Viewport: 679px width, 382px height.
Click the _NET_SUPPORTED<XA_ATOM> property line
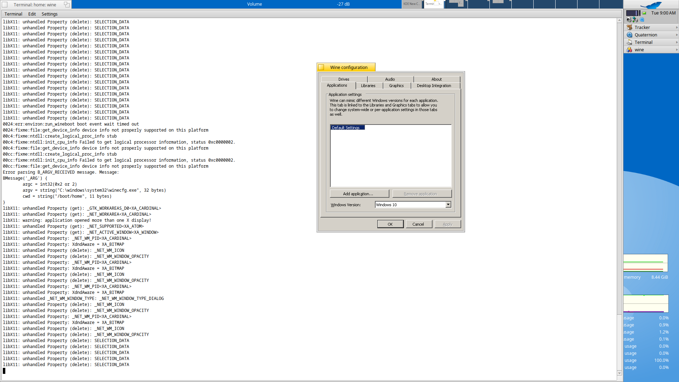(73, 226)
